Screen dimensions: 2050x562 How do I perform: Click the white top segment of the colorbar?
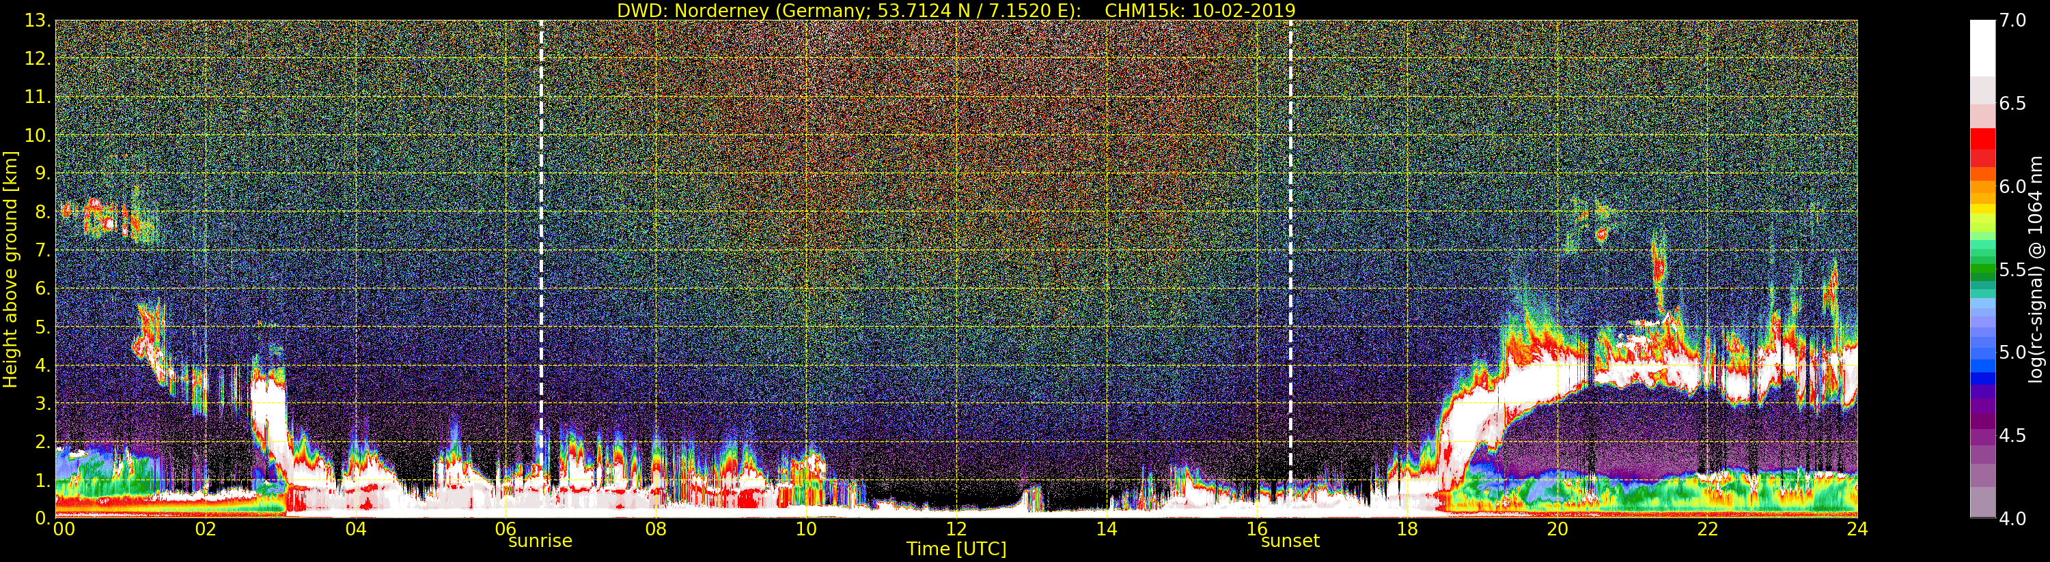pos(1982,48)
